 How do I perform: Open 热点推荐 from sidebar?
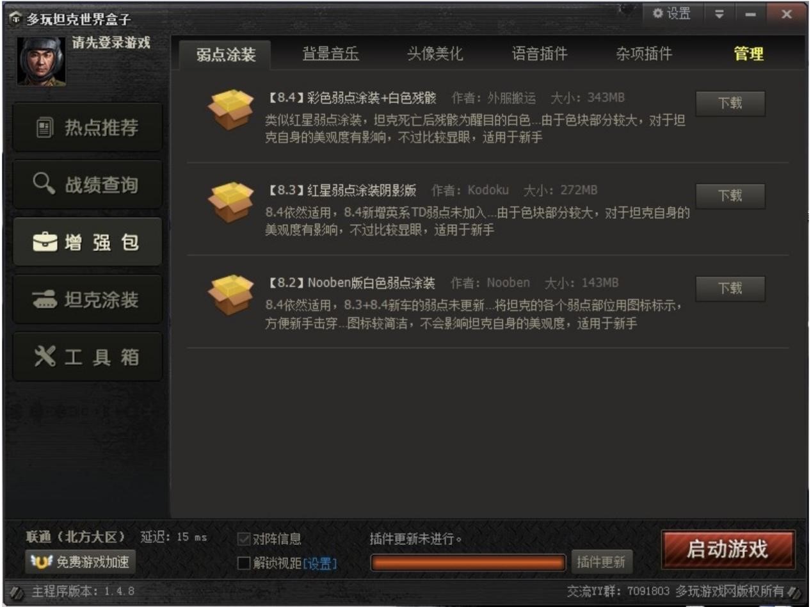88,127
